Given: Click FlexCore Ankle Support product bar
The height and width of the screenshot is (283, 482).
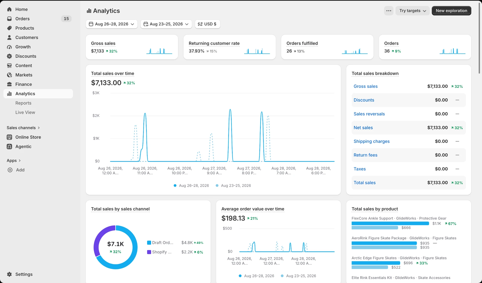Looking at the screenshot, I should (x=390, y=224).
